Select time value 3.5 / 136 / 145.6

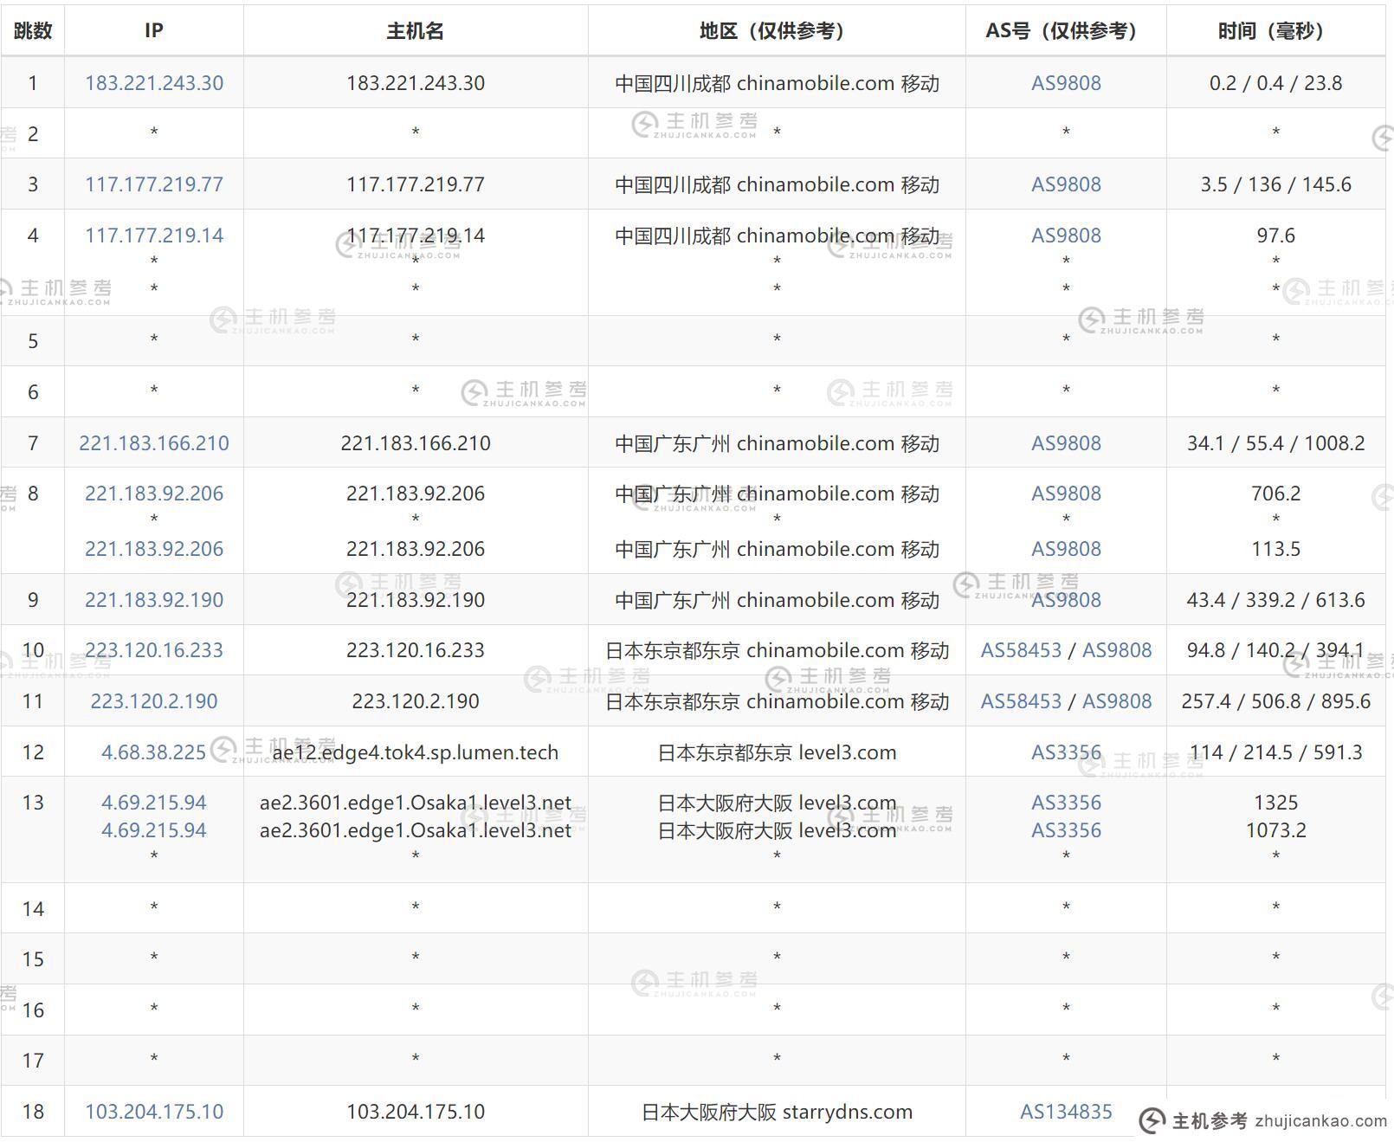[x=1275, y=184]
